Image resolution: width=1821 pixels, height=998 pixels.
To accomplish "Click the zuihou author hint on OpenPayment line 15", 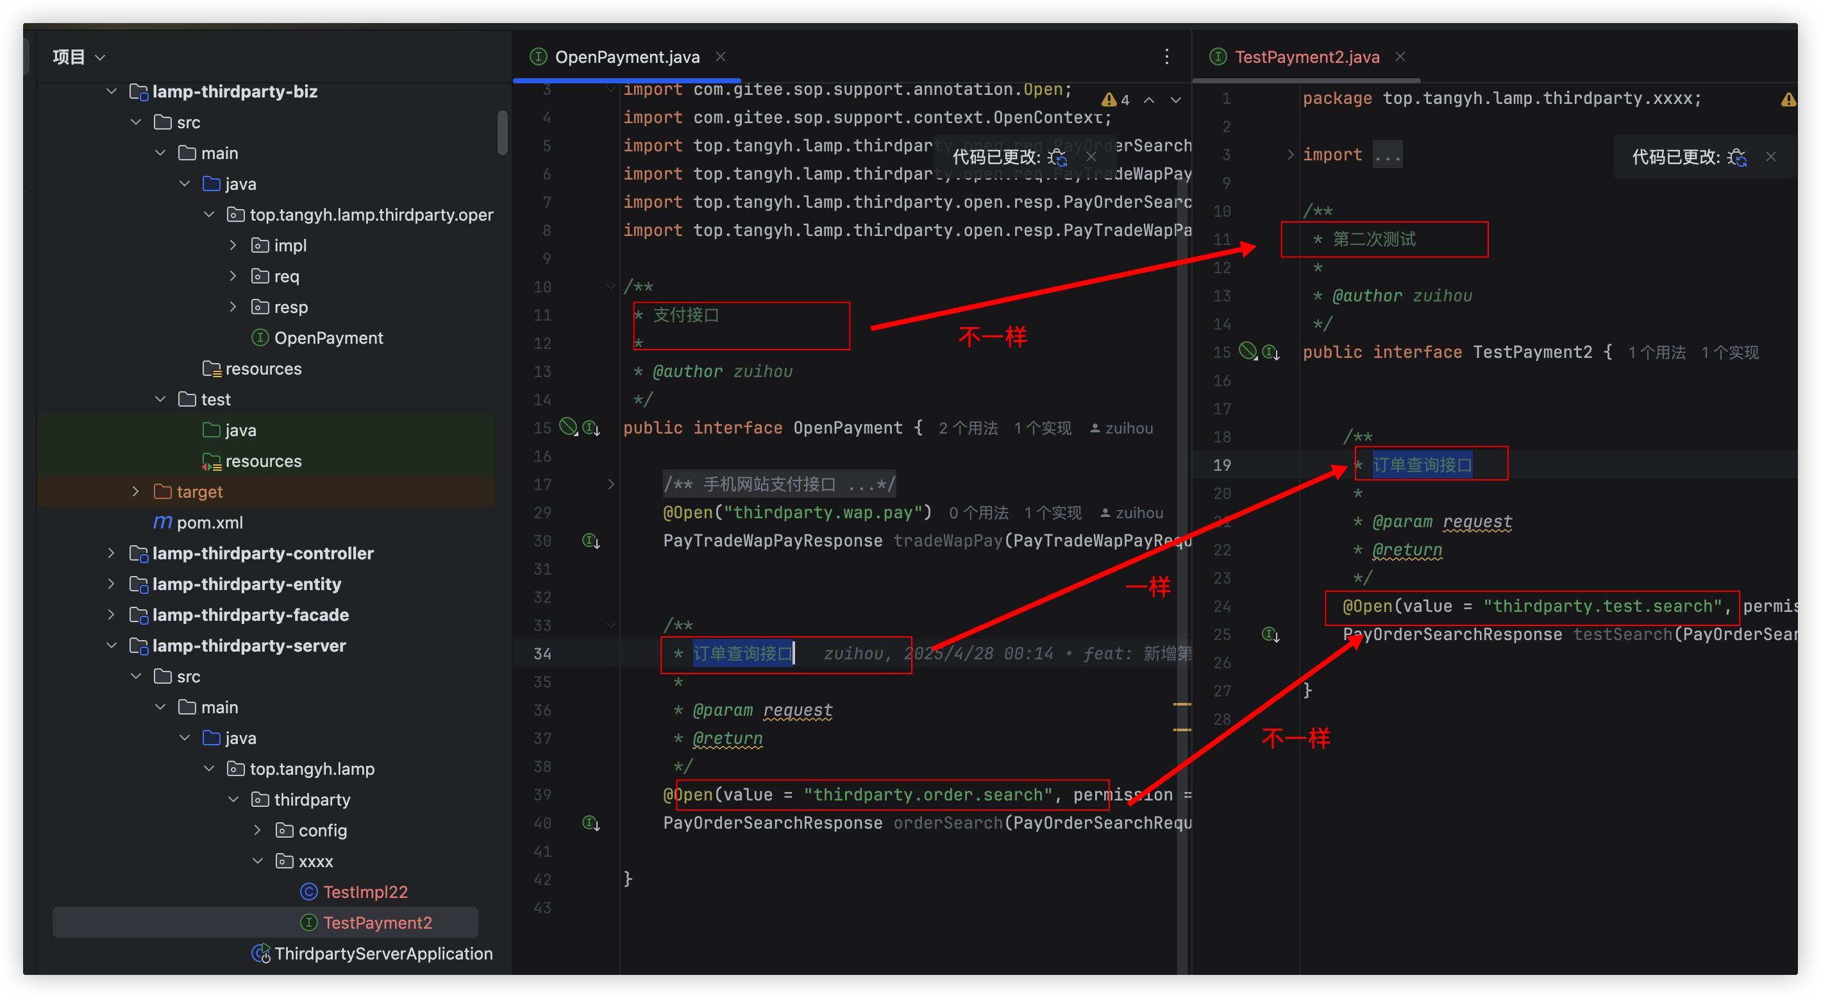I will pos(1121,428).
